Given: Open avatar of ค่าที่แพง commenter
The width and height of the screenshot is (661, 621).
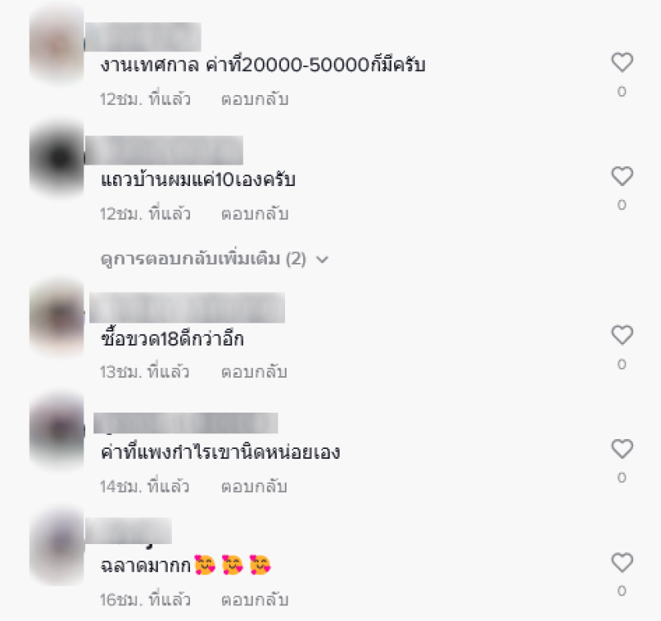Looking at the screenshot, I should [x=57, y=430].
